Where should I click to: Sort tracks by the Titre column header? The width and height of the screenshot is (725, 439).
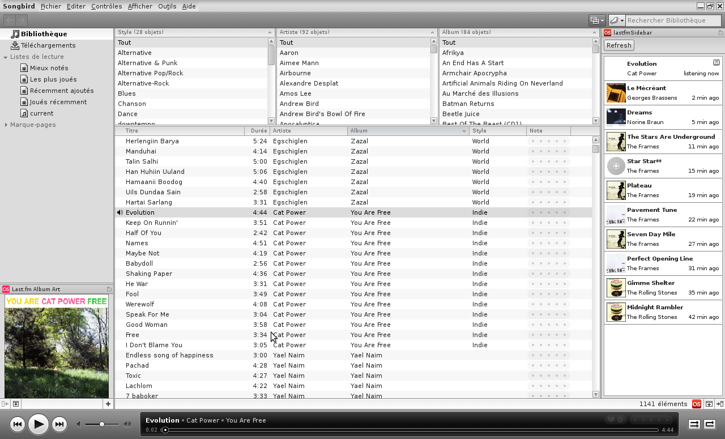click(x=180, y=131)
